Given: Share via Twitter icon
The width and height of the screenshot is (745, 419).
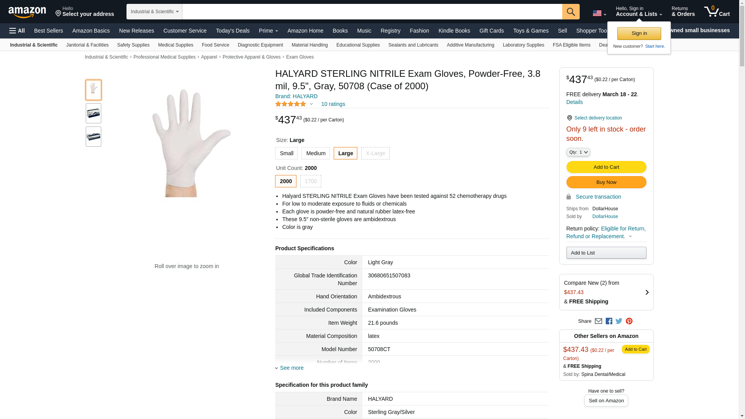Looking at the screenshot, I should [x=619, y=321].
